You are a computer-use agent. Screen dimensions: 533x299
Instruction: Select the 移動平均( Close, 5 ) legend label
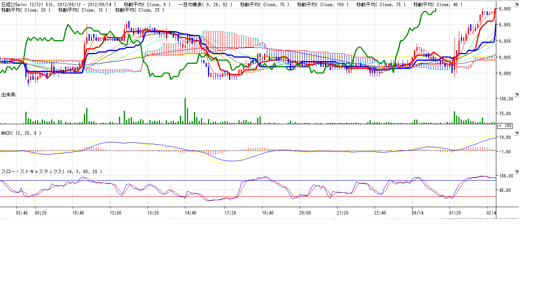(x=147, y=5)
